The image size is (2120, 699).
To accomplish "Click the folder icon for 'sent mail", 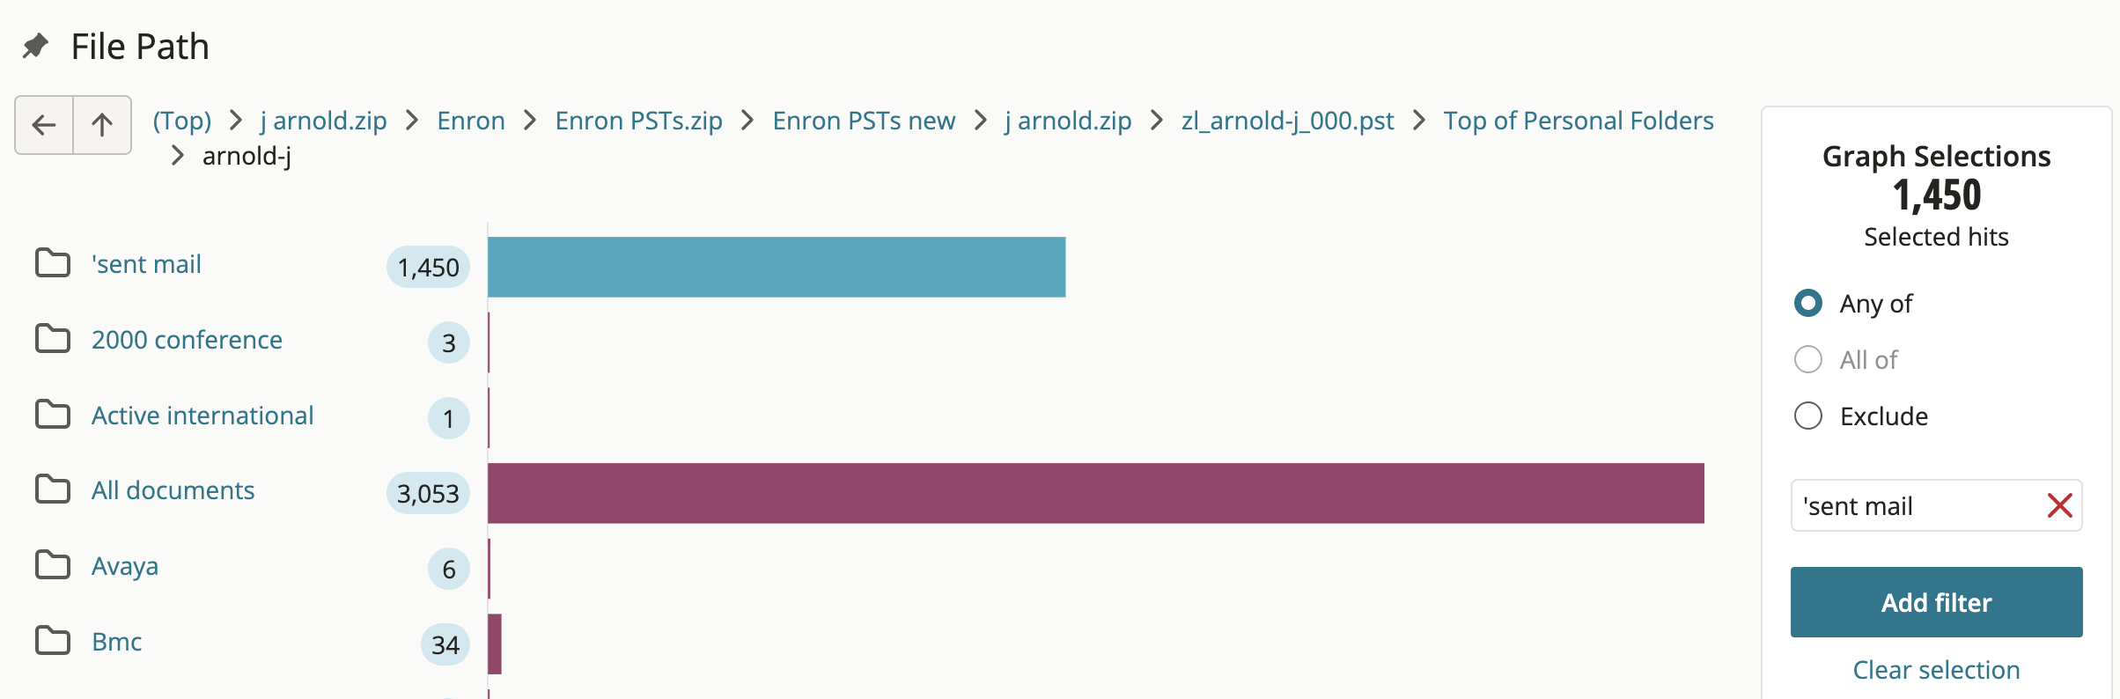I will point(53,263).
